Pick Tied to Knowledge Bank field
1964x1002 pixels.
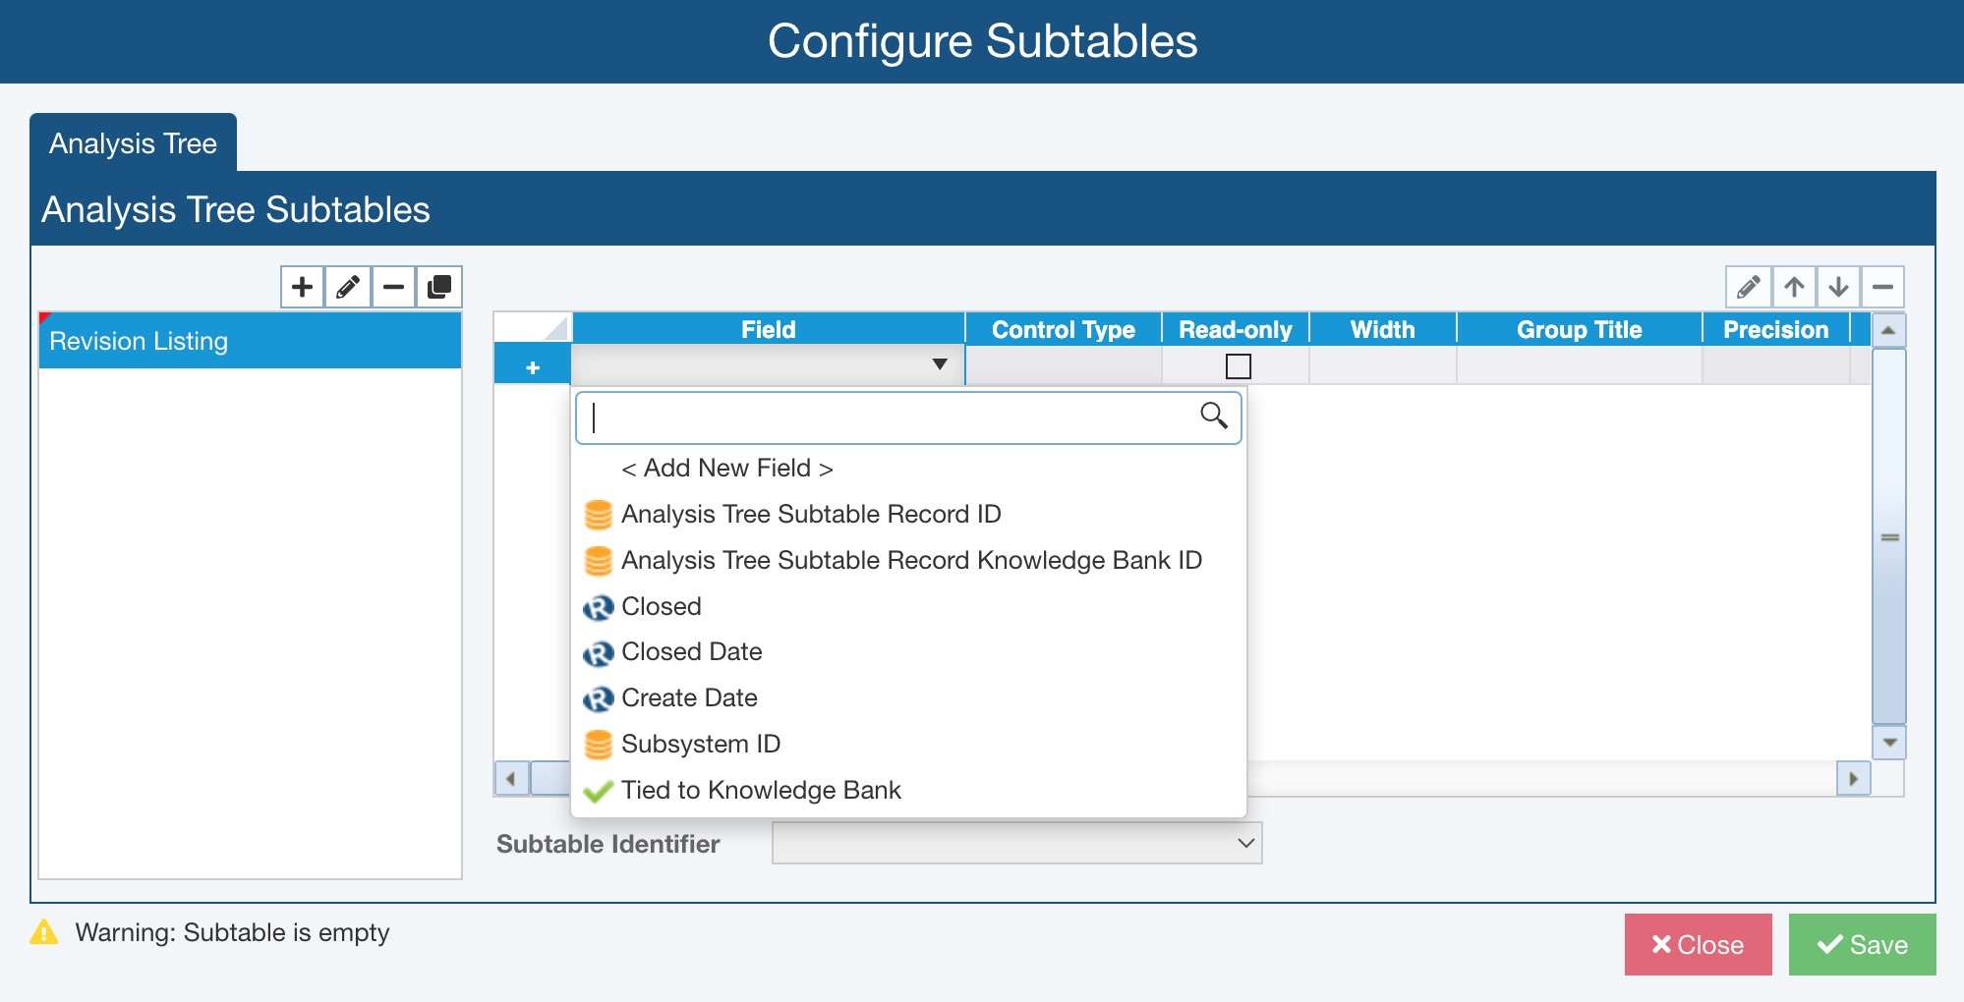(760, 790)
